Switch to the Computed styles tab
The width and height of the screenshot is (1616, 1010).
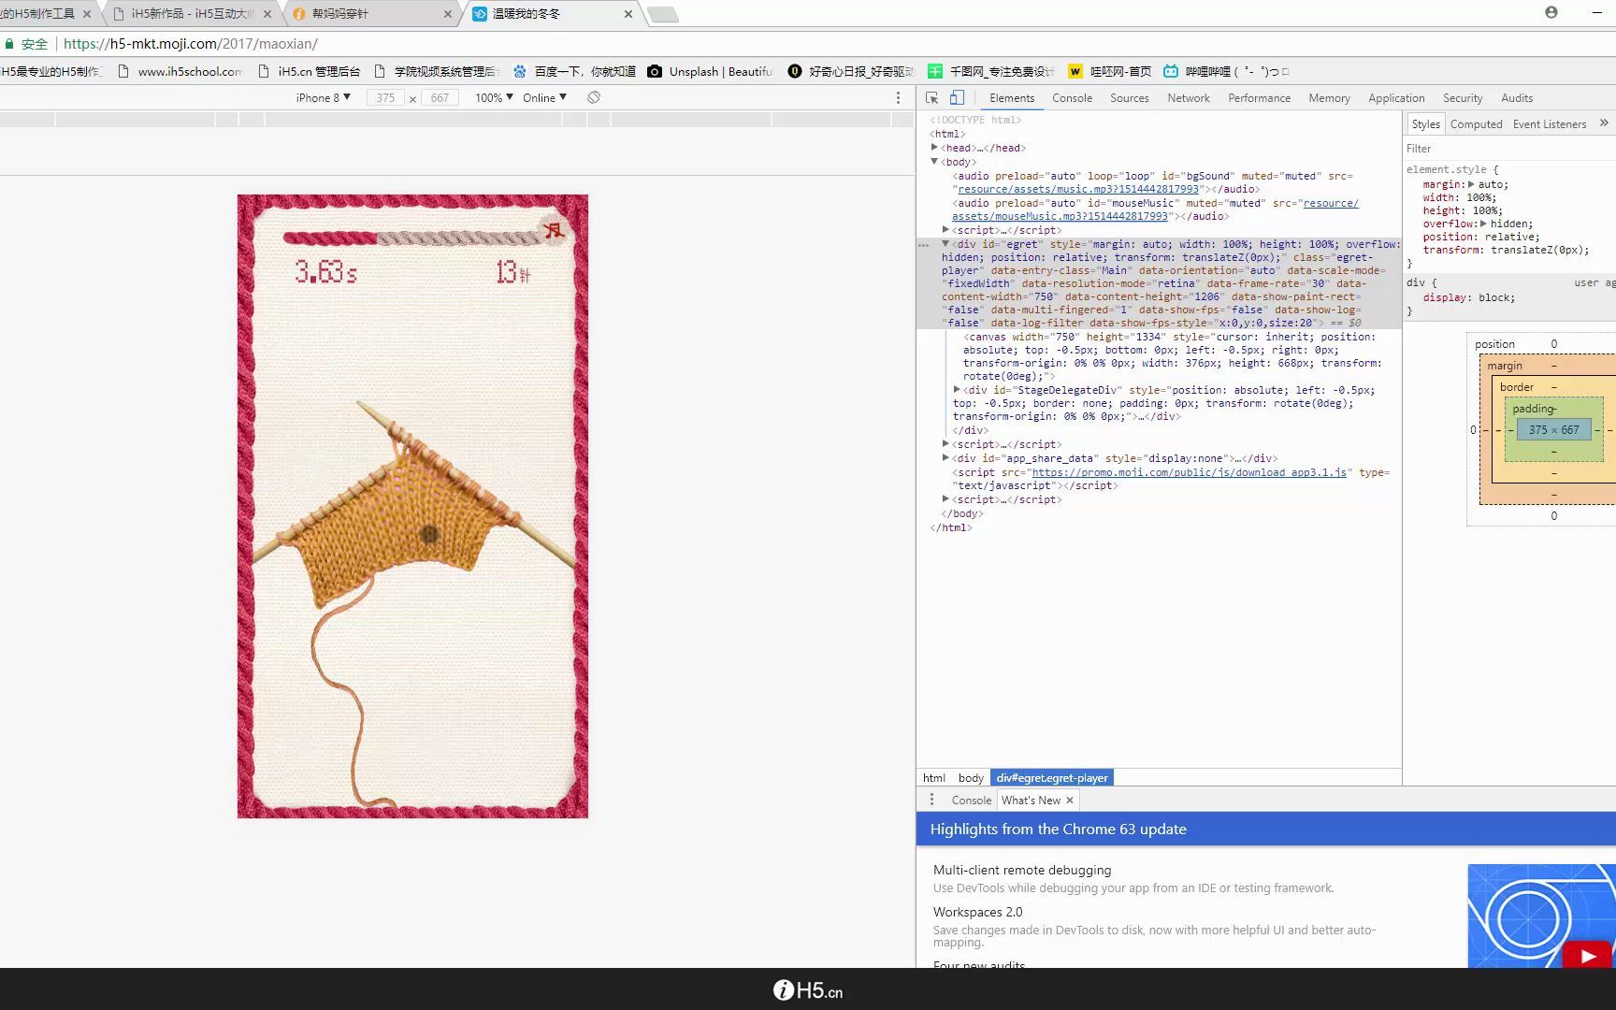1476,124
